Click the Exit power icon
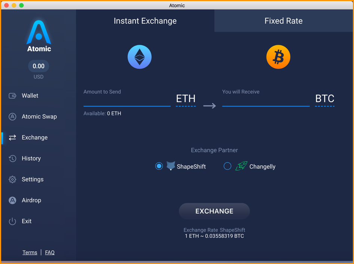The image size is (354, 264). (12, 221)
